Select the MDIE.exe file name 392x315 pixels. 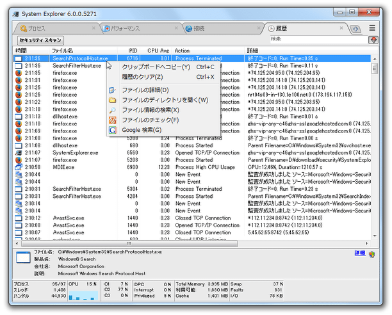click(63, 167)
